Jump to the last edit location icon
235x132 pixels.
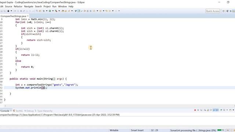(106, 11)
